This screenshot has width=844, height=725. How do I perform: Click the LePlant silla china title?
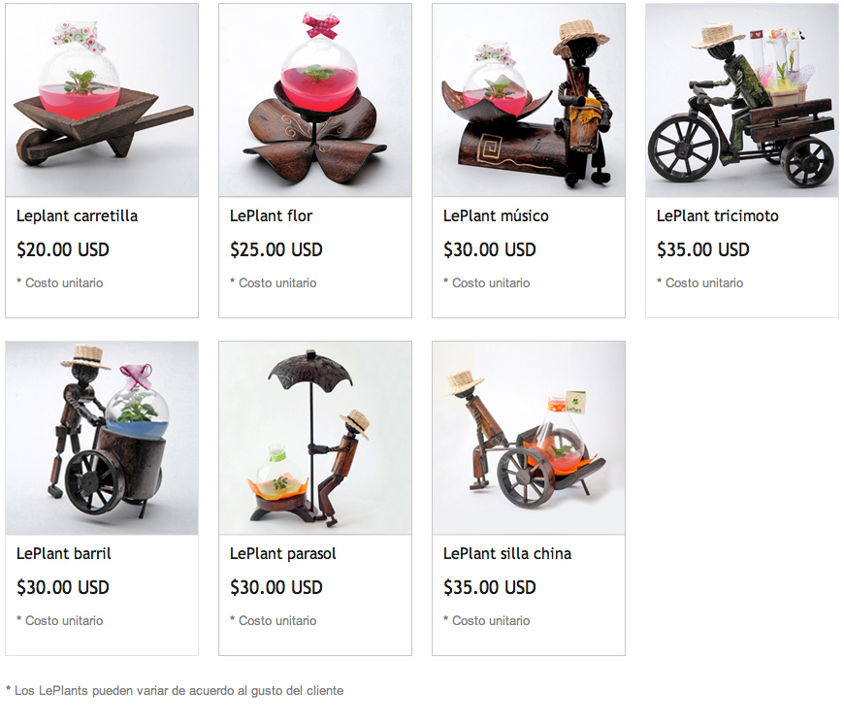coord(507,554)
